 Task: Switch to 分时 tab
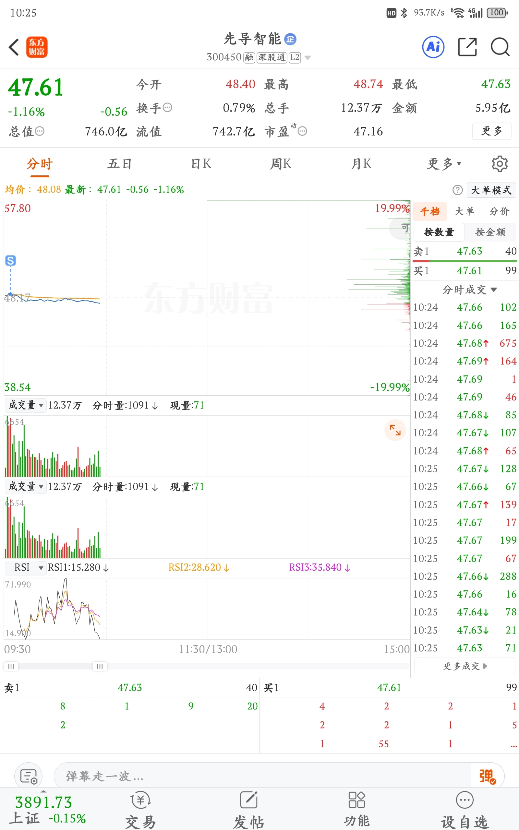[40, 164]
